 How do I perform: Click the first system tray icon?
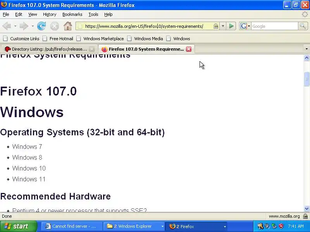(x=260, y=226)
